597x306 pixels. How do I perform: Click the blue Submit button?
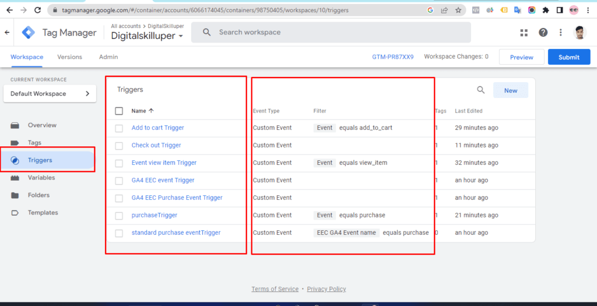(x=568, y=57)
